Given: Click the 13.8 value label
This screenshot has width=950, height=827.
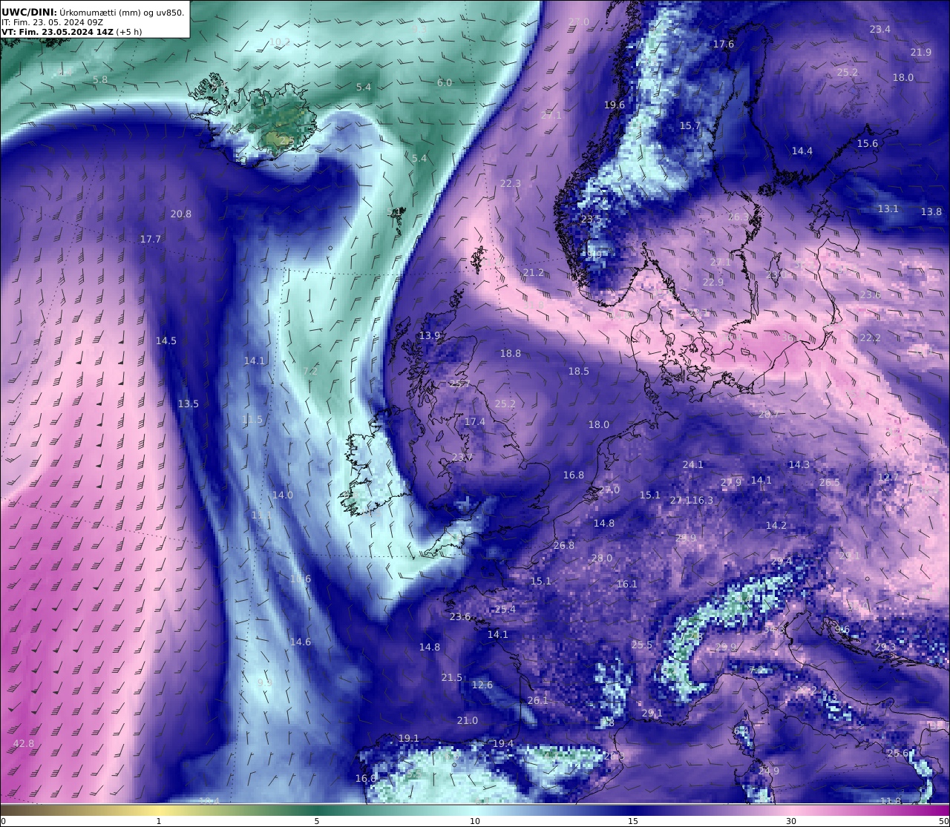Looking at the screenshot, I should point(931,211).
